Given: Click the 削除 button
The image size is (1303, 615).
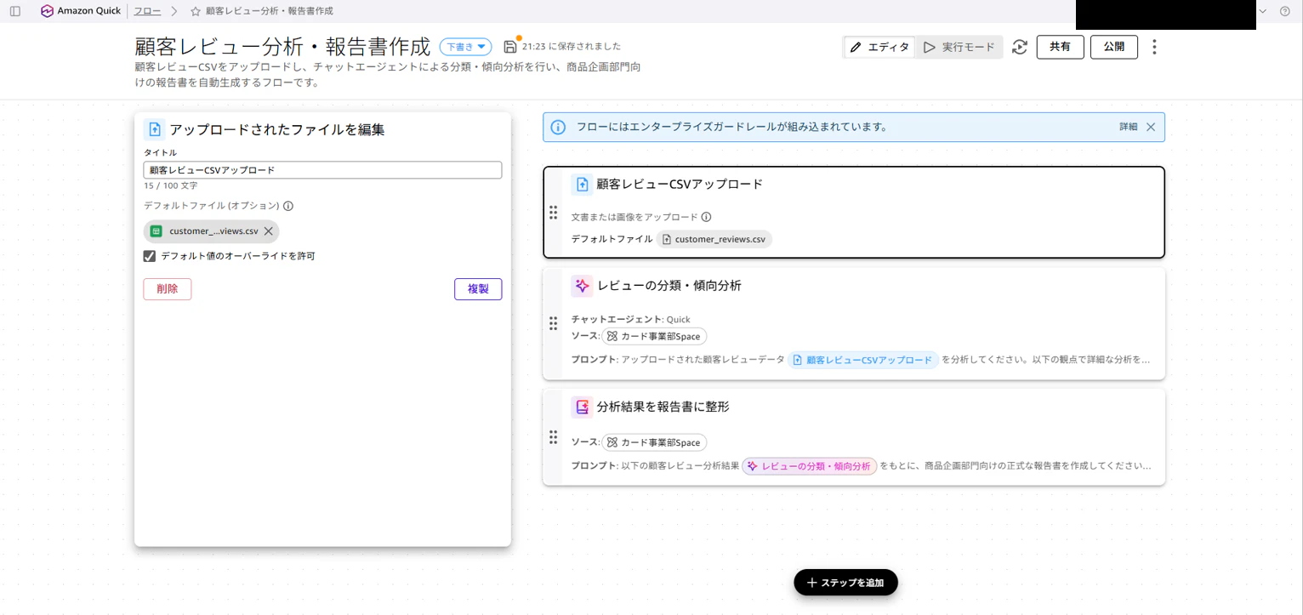Looking at the screenshot, I should tap(168, 289).
